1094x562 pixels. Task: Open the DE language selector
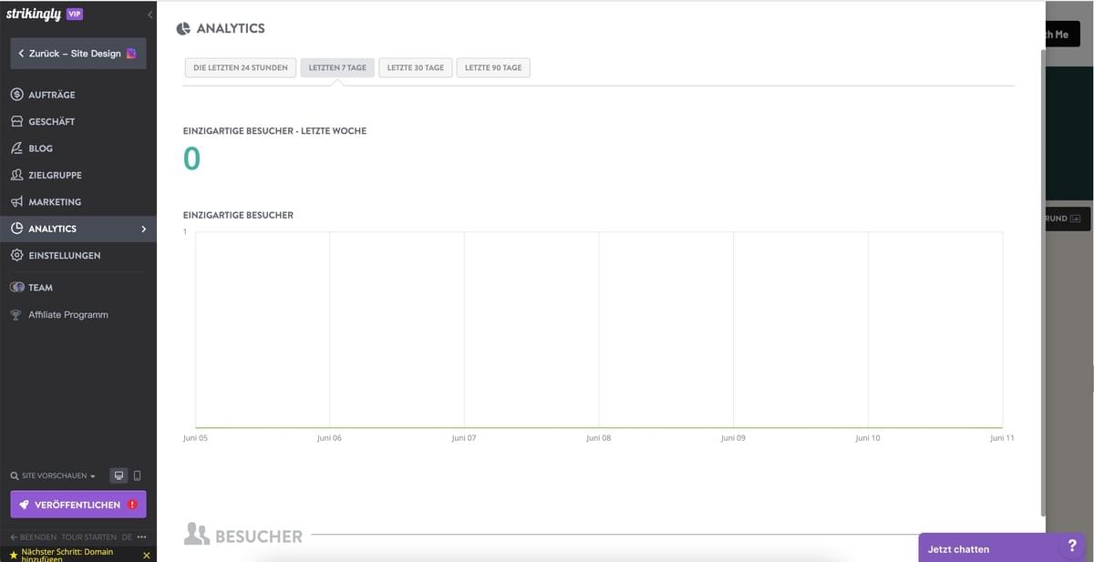(x=127, y=537)
